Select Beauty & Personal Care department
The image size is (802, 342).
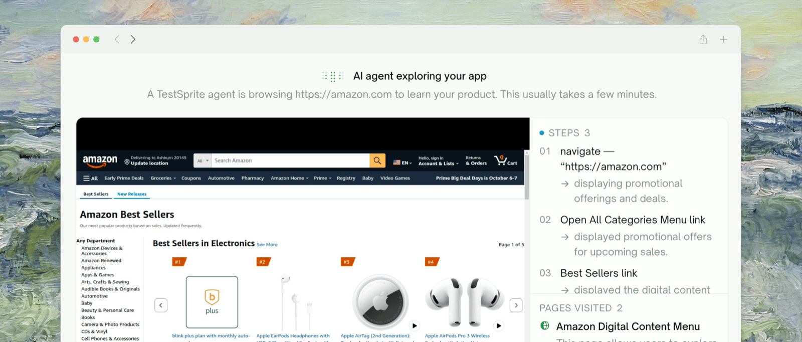tap(108, 310)
